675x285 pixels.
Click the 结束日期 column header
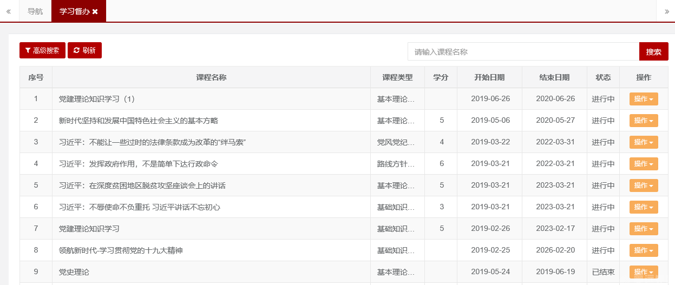(x=554, y=77)
